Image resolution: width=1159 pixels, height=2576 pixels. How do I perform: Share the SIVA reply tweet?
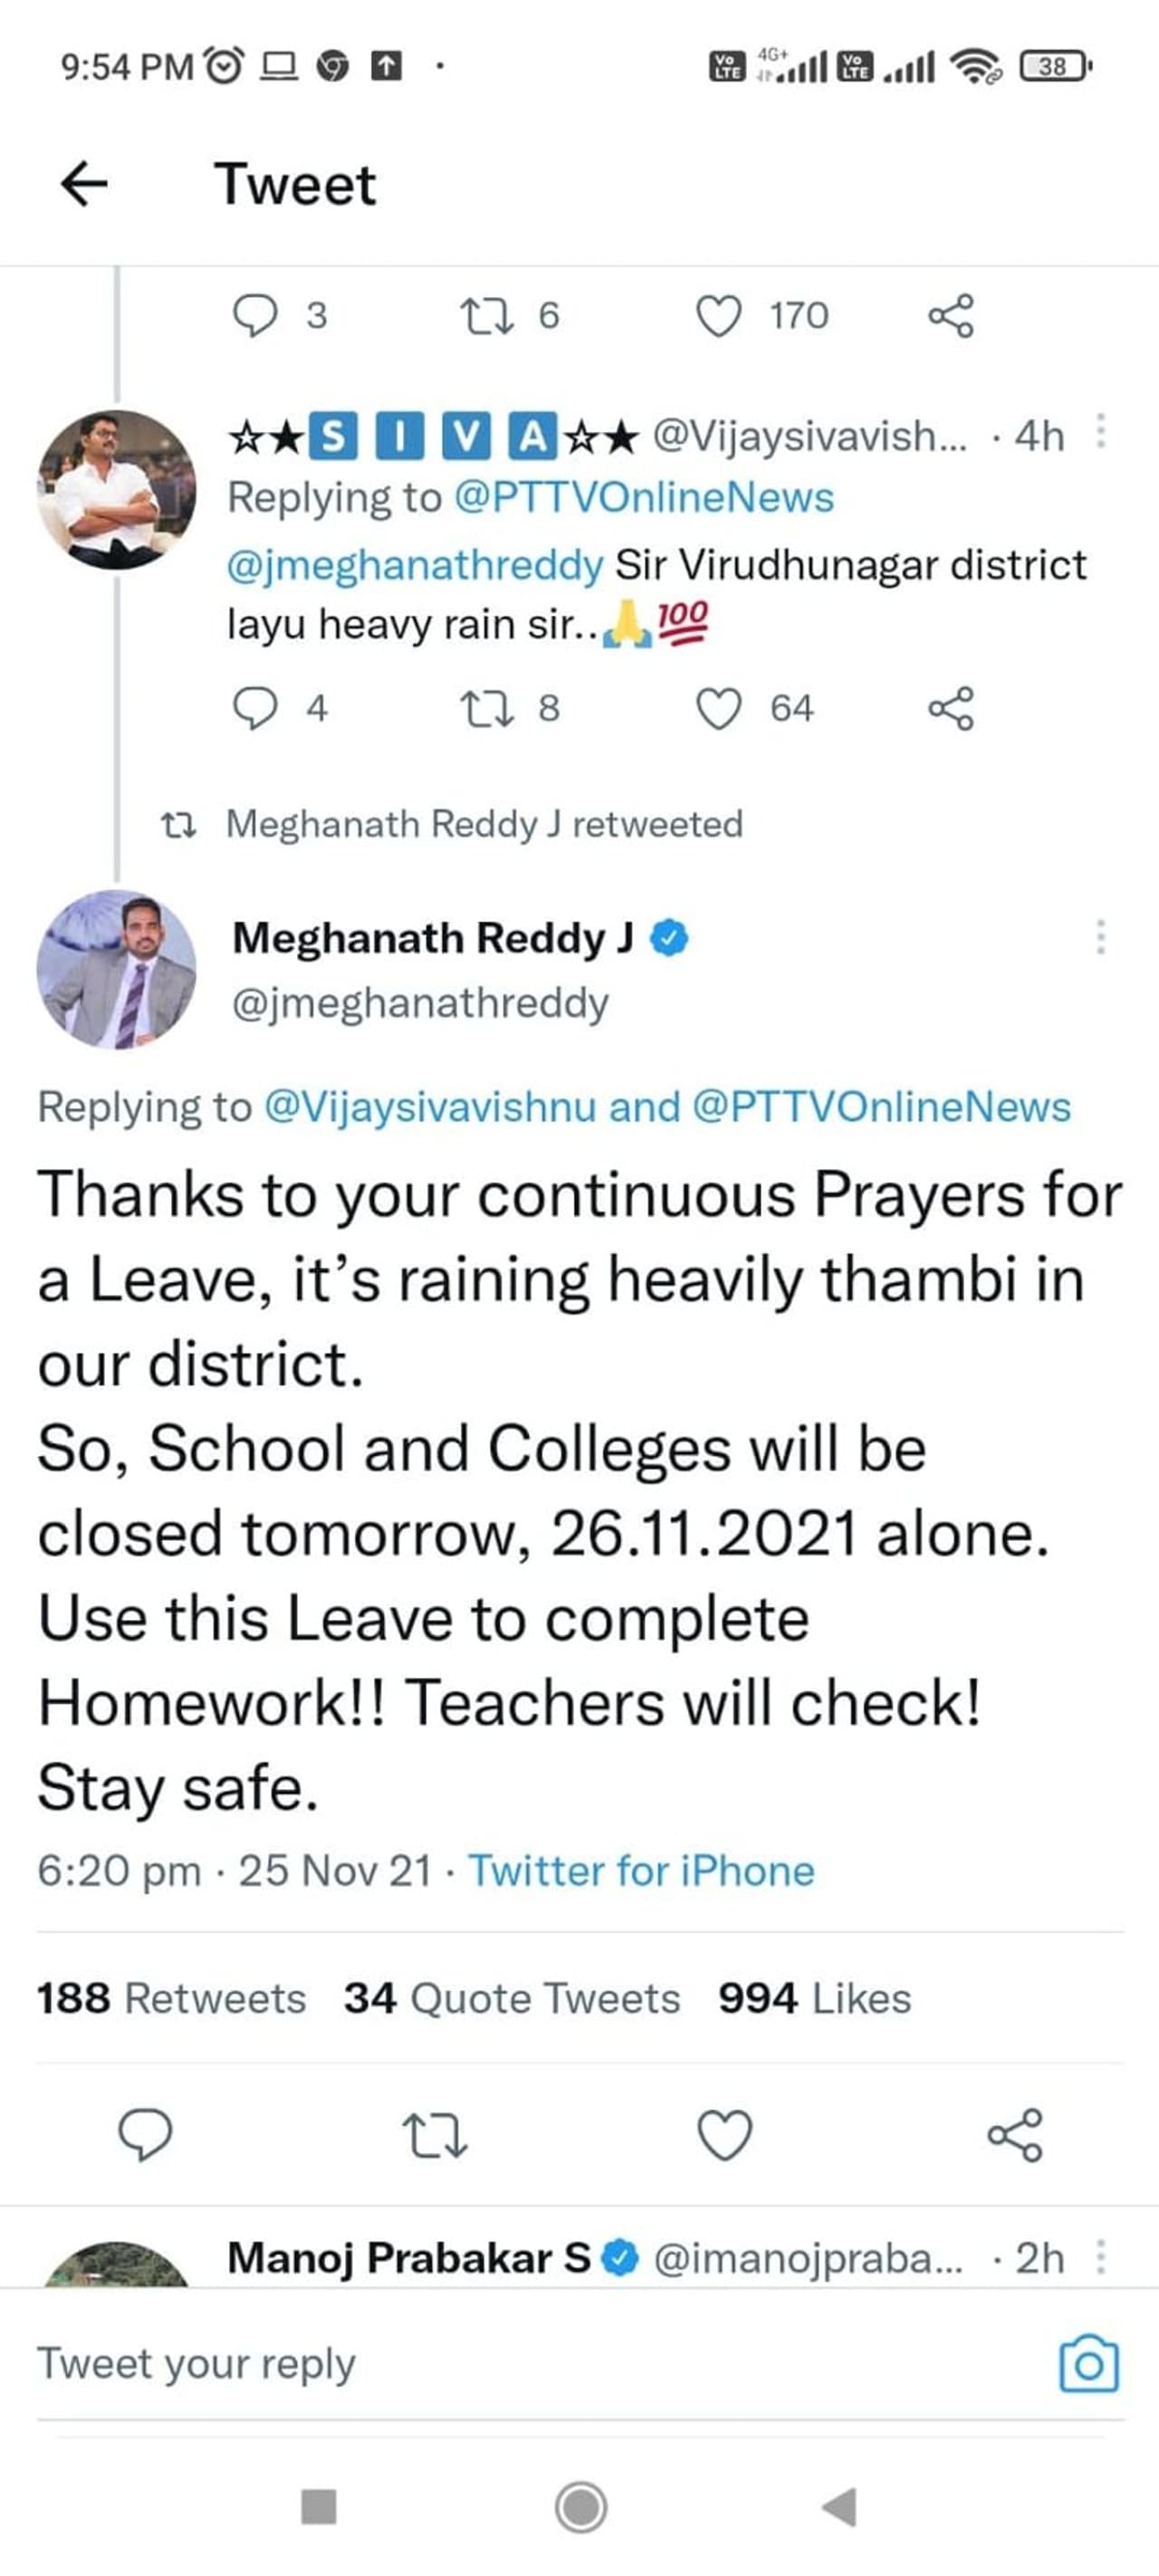click(950, 709)
